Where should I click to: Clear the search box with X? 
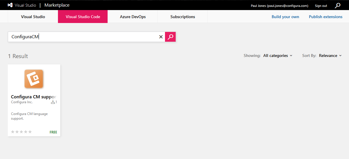(161, 37)
